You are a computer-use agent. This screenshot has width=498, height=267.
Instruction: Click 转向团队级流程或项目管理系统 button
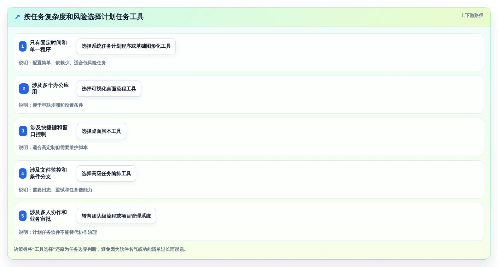[x=116, y=216]
